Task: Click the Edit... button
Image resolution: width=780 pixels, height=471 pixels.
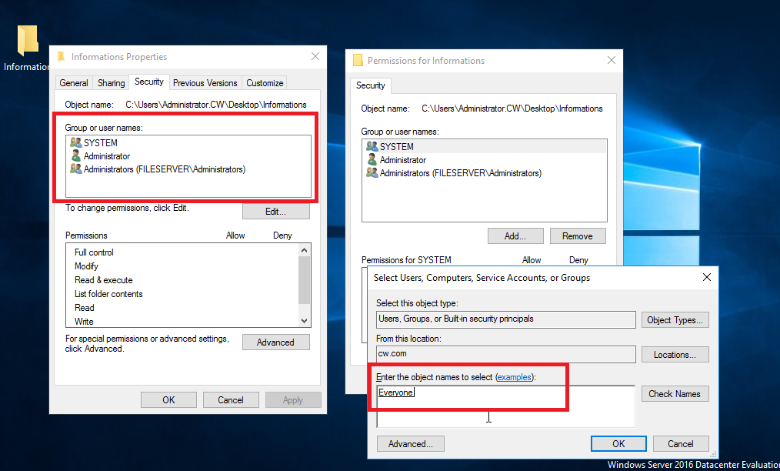Action: [275, 212]
